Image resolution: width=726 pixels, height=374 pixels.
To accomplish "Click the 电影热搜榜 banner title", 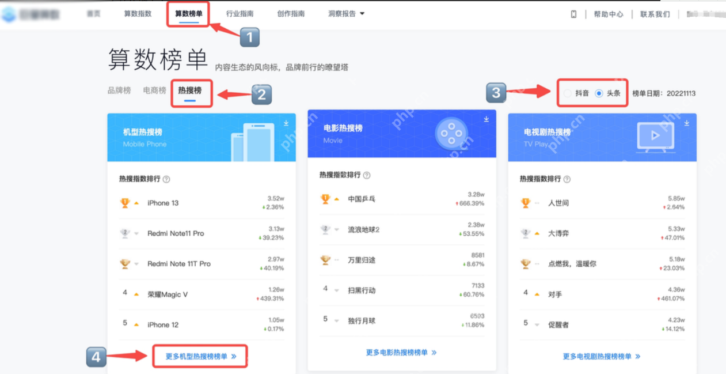I will click(343, 128).
